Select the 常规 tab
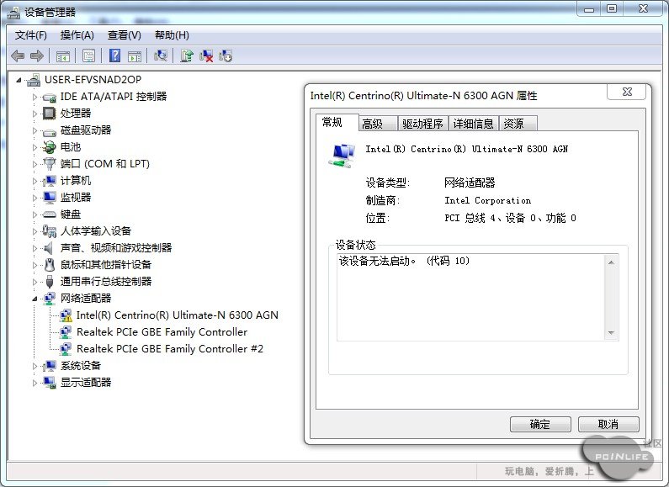Image resolution: width=669 pixels, height=487 pixels. [x=337, y=123]
